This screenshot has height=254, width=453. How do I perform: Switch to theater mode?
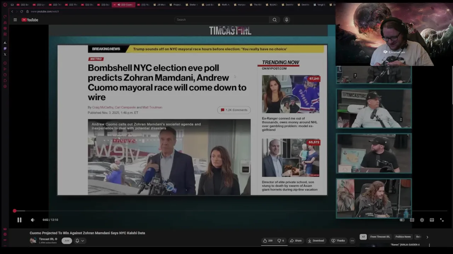tap(432, 220)
